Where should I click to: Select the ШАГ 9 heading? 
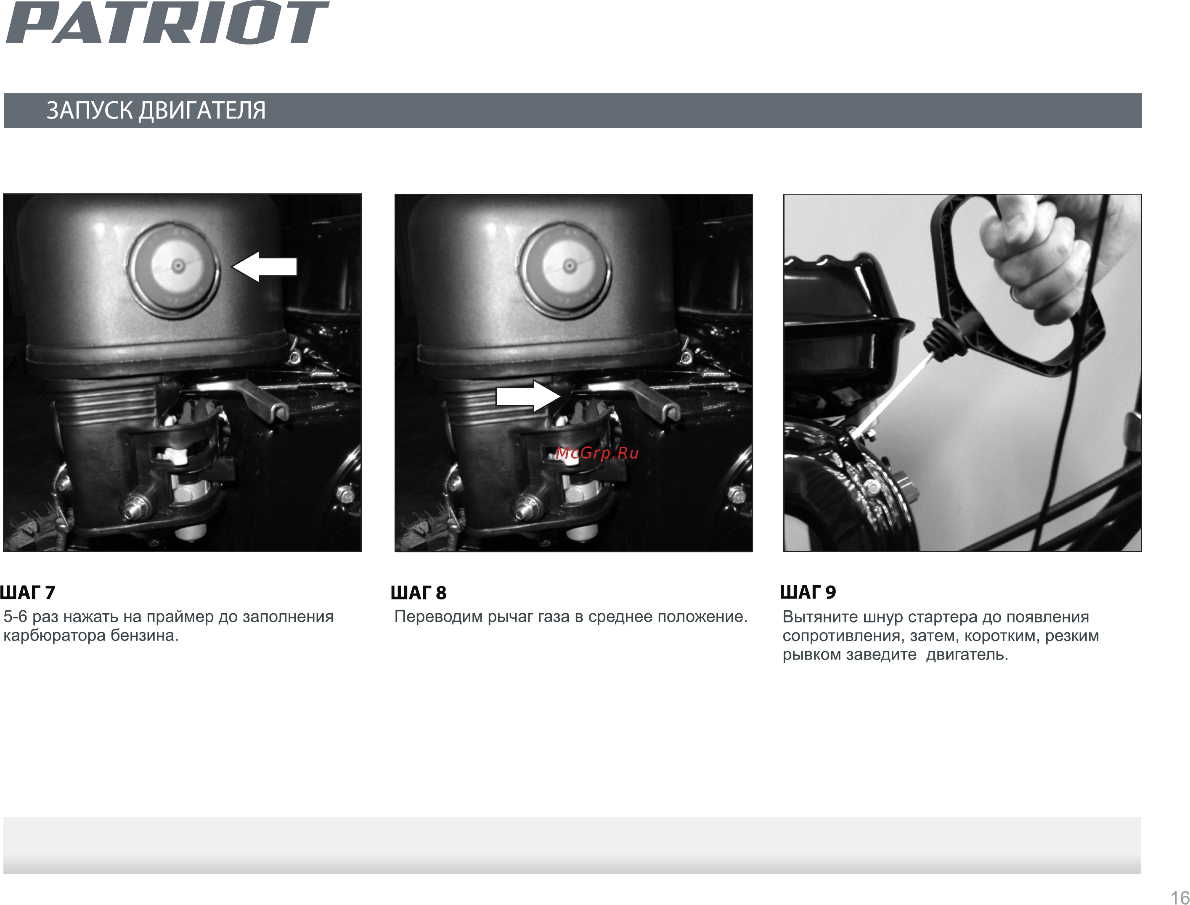coord(808,592)
